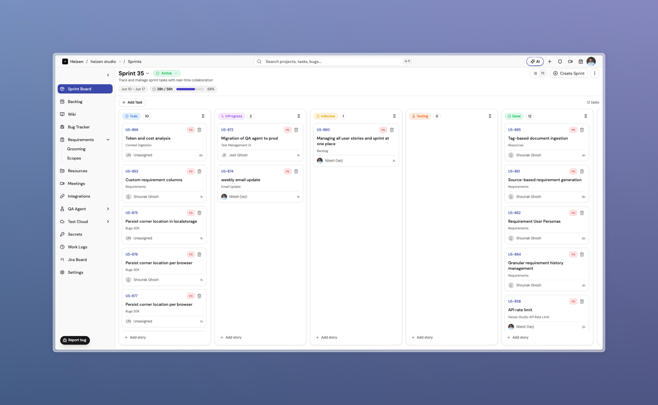The height and width of the screenshot is (405, 658).
Task: Delete story US-876
Action: pos(199,254)
